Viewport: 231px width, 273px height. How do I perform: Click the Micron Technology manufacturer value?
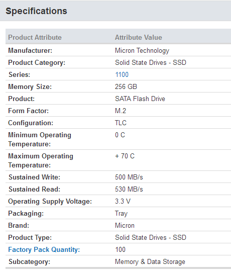(x=142, y=51)
